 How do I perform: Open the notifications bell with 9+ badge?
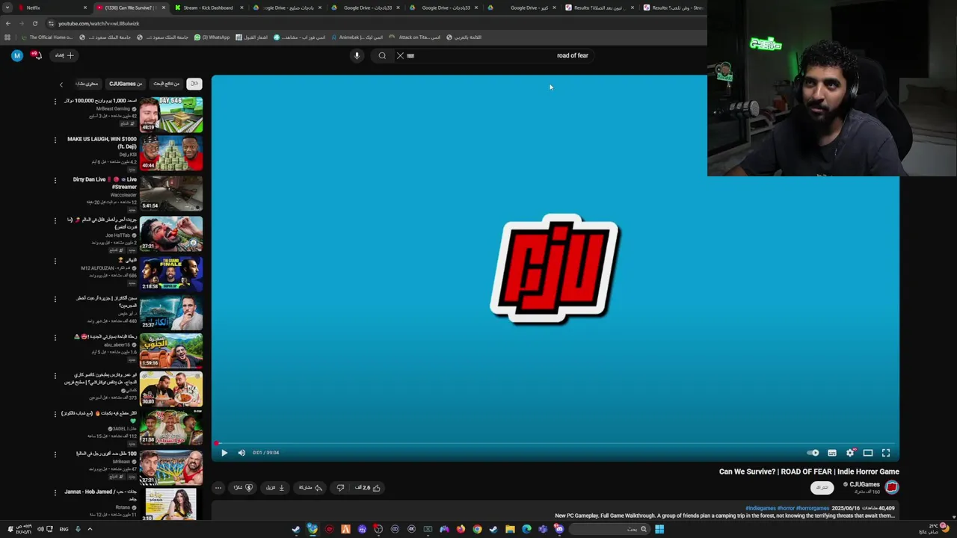(x=36, y=55)
